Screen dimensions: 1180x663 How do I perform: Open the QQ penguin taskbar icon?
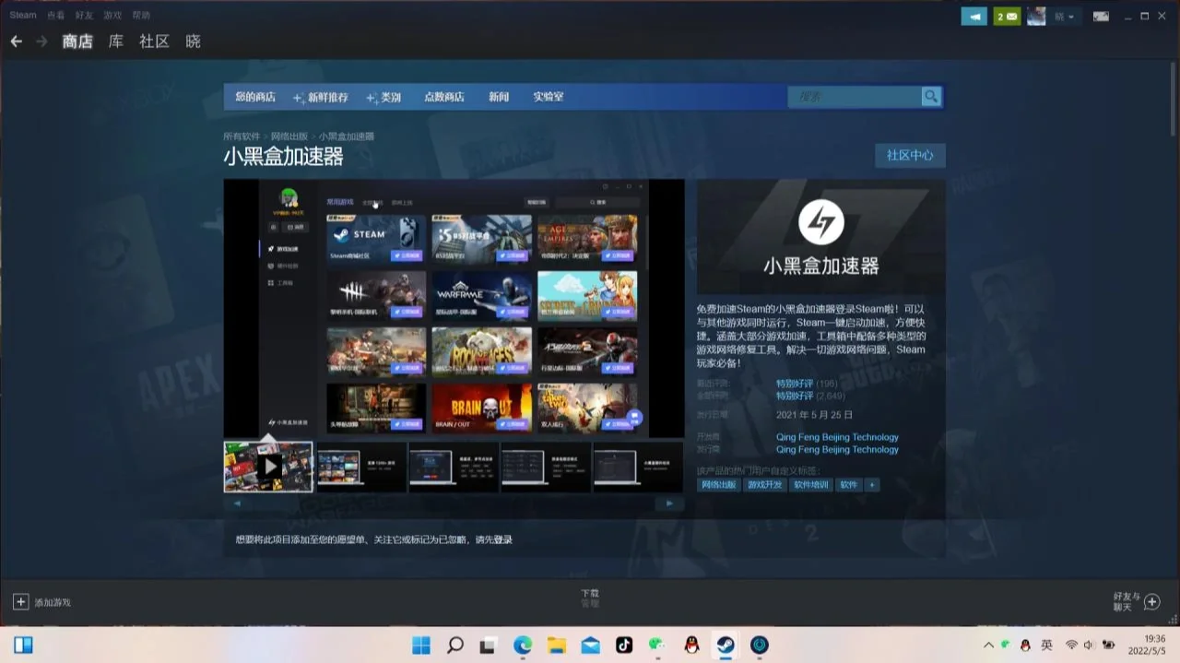[x=691, y=645]
